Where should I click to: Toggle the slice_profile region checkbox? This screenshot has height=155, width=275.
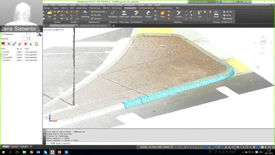(2, 57)
